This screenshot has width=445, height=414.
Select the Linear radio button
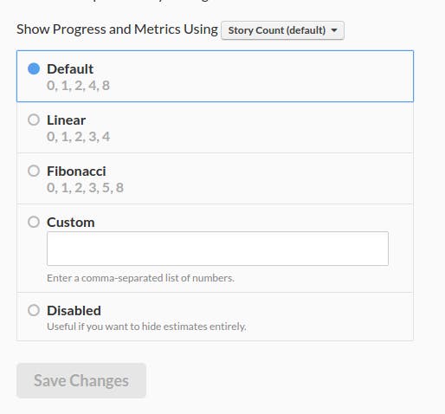(x=34, y=120)
